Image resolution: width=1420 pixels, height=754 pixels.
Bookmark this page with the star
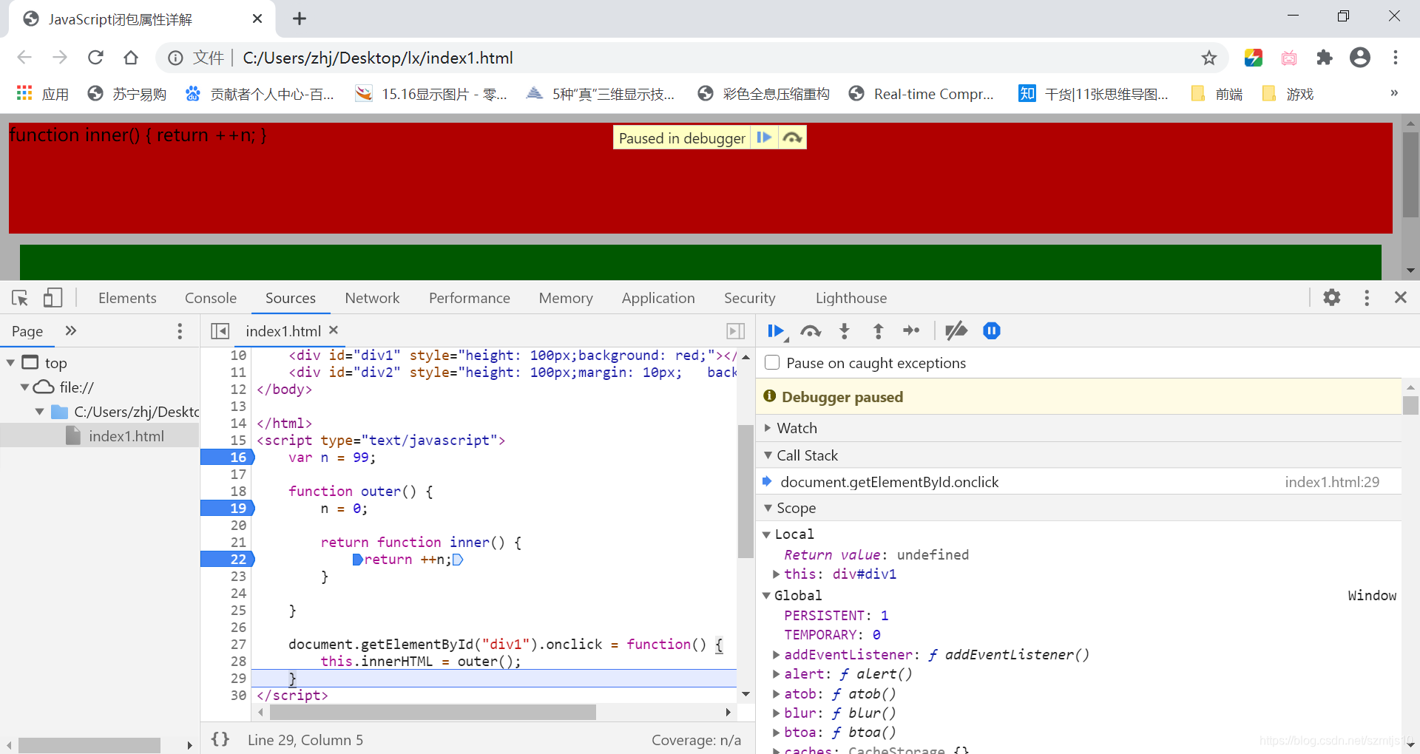[1208, 58]
